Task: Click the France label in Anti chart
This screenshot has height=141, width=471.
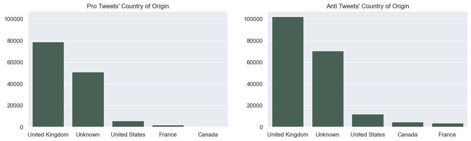Action: click(x=448, y=135)
